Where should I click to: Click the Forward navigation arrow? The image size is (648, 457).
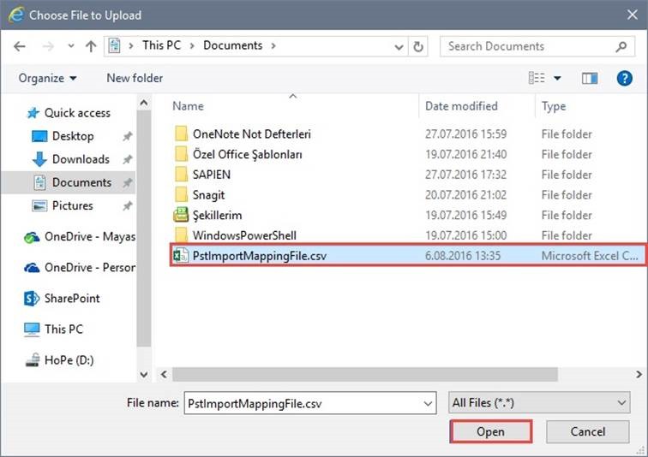pos(48,46)
